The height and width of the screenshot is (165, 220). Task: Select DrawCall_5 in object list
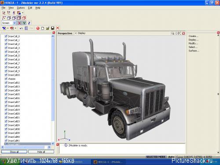tap(14, 55)
